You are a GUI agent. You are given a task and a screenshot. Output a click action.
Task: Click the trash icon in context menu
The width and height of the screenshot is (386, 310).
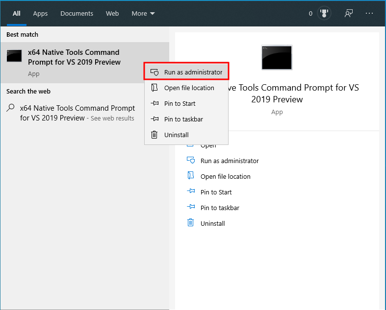click(x=154, y=135)
